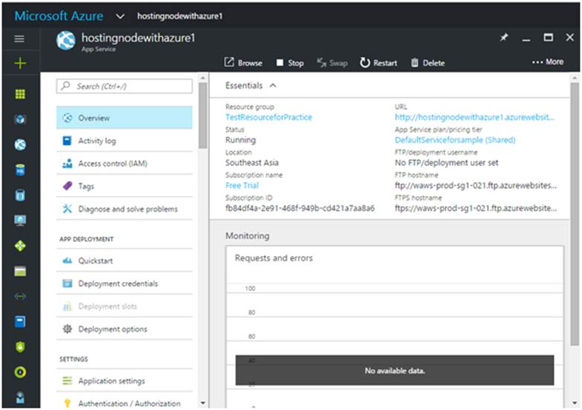
Task: Open Free Trial subscription link
Action: tap(242, 186)
